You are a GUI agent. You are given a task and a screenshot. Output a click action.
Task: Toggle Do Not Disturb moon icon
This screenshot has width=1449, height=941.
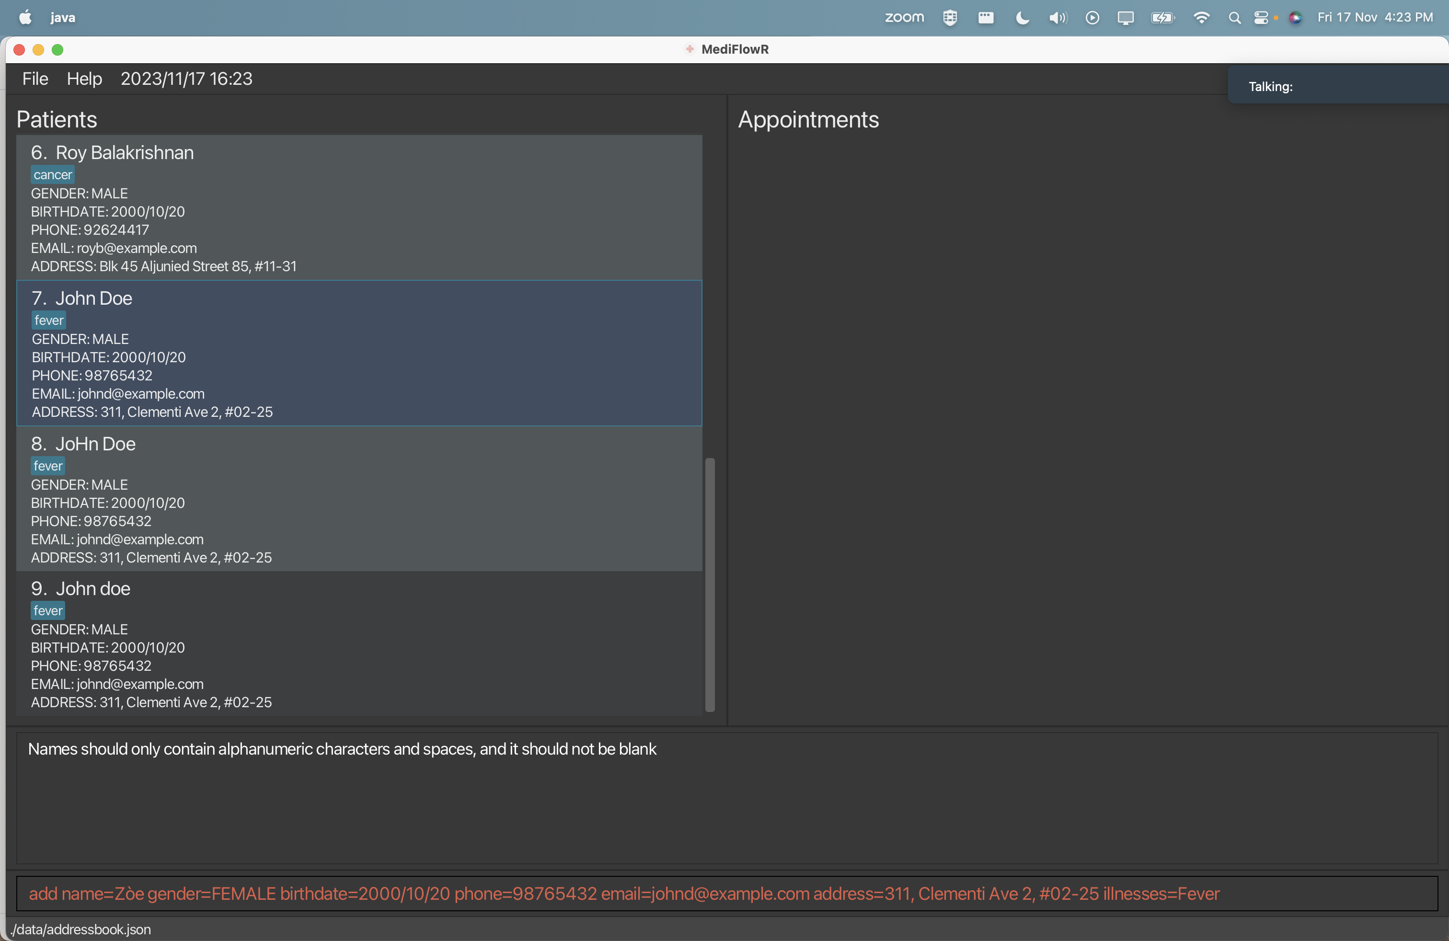(x=1022, y=18)
